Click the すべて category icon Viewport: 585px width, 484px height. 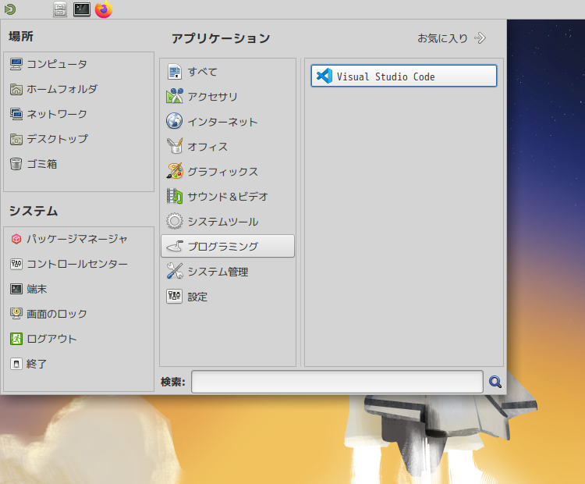tap(174, 72)
